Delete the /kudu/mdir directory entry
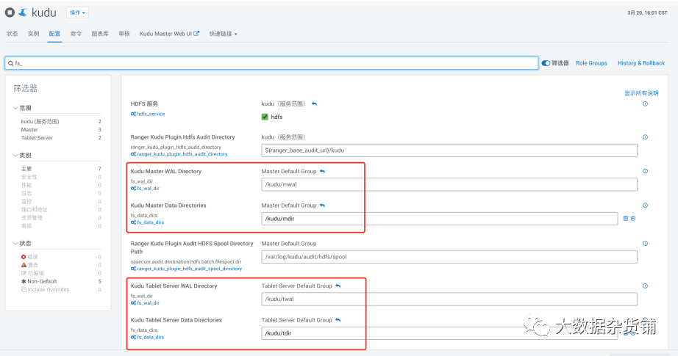The height and width of the screenshot is (356, 678). pyautogui.click(x=625, y=219)
